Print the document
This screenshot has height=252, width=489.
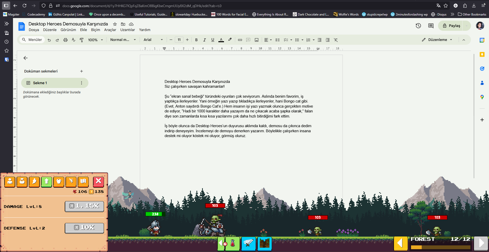coord(65,40)
